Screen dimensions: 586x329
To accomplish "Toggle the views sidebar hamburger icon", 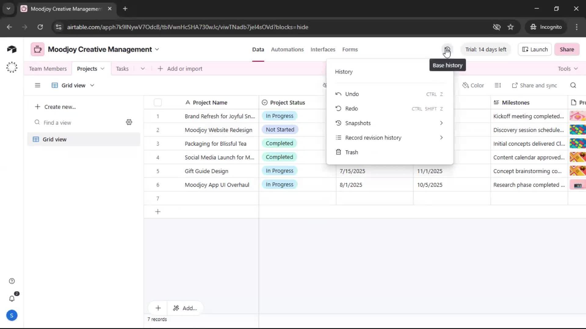I will [38, 85].
